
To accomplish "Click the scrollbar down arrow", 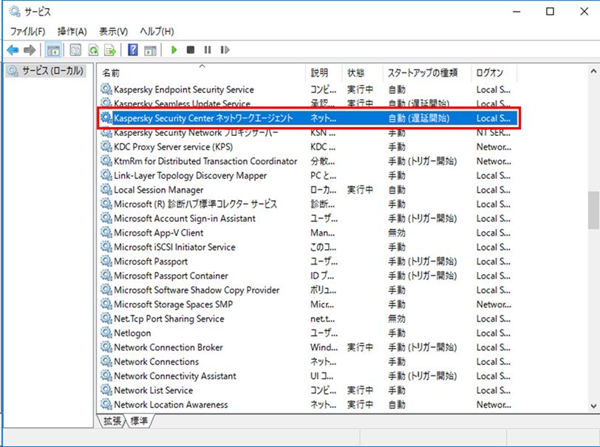I will click(593, 406).
